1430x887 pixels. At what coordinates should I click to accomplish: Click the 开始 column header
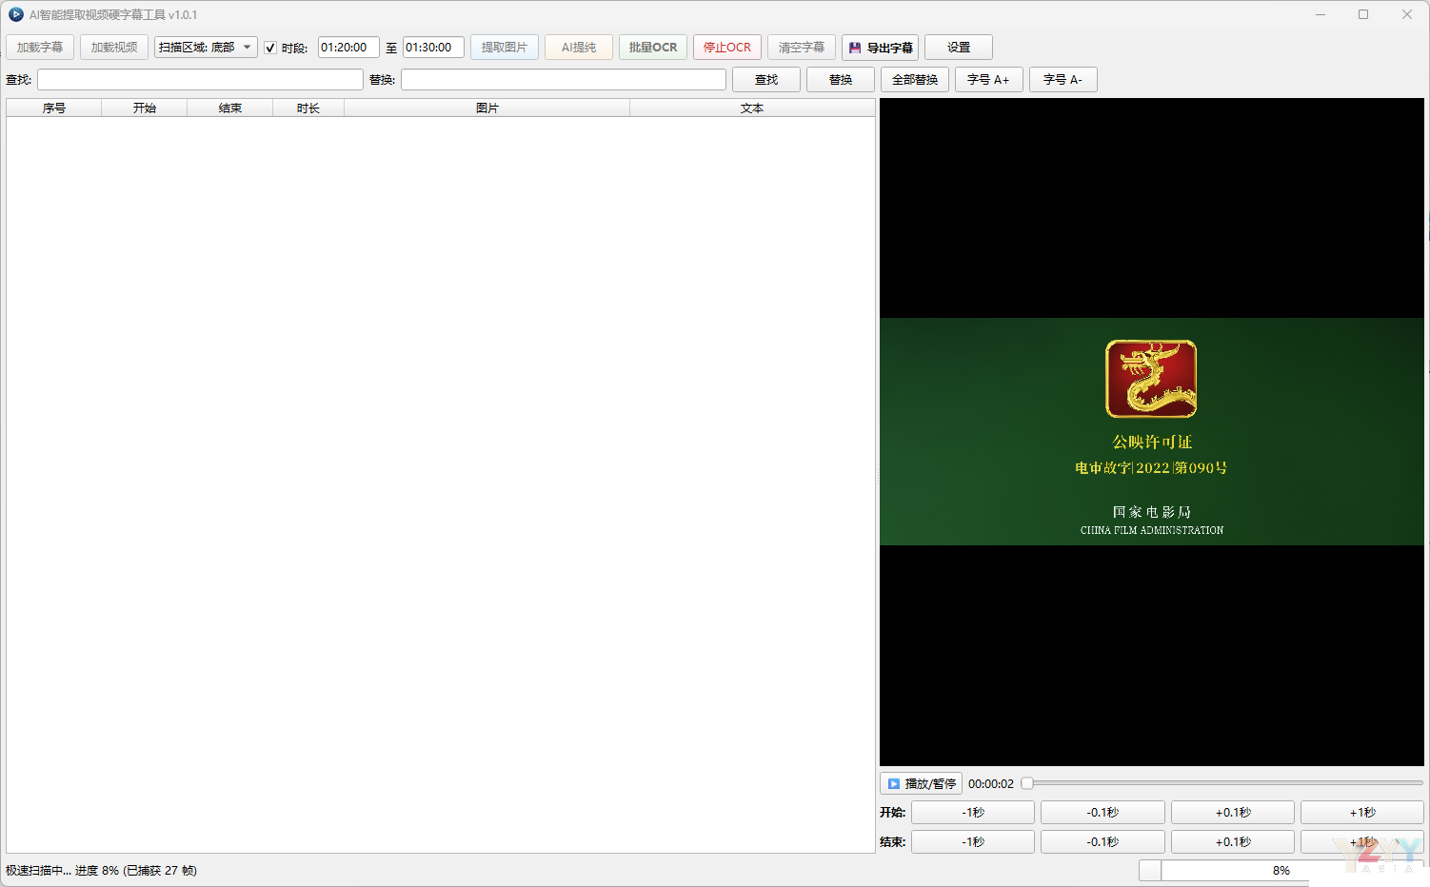[x=145, y=108]
